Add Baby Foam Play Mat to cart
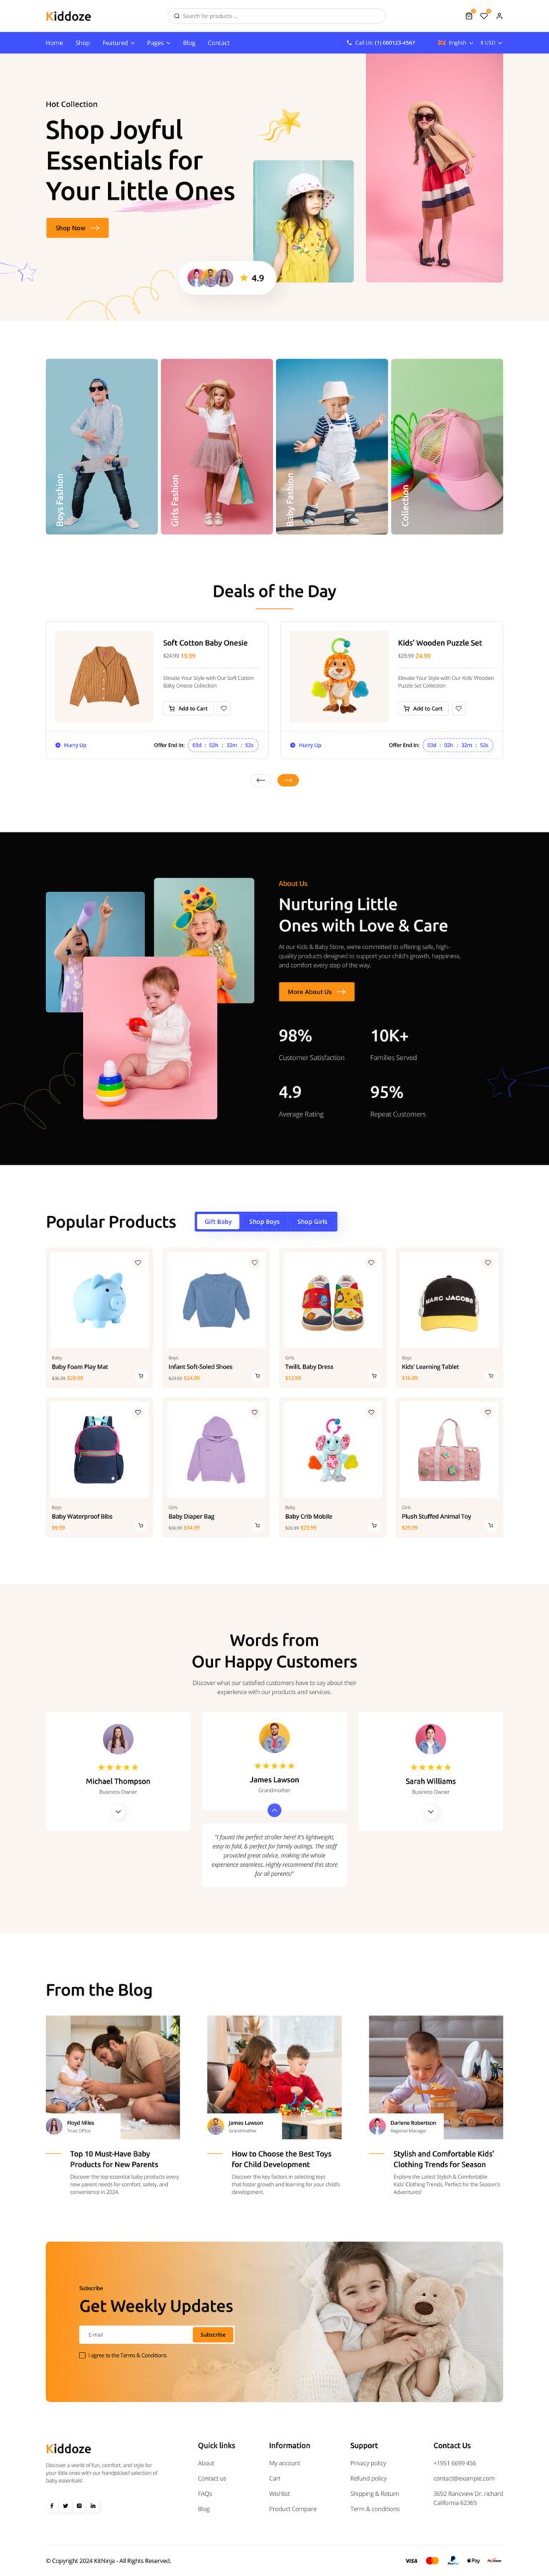The image size is (549, 2576). click(x=141, y=1375)
